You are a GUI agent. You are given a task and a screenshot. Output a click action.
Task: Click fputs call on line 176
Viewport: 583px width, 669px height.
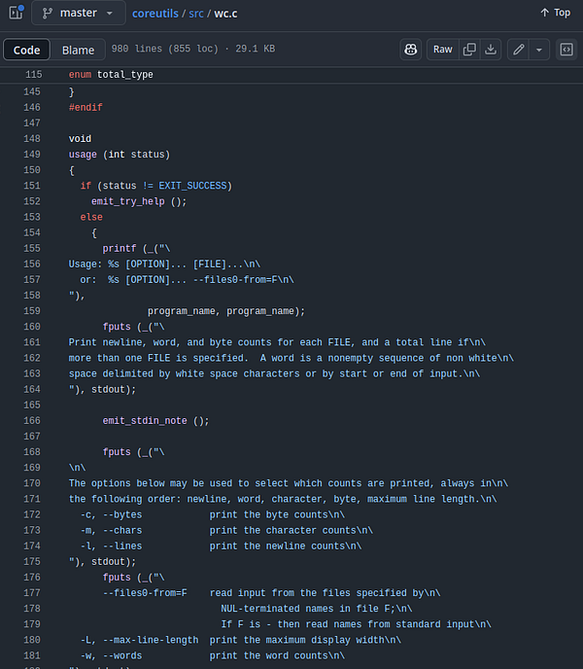tap(117, 578)
